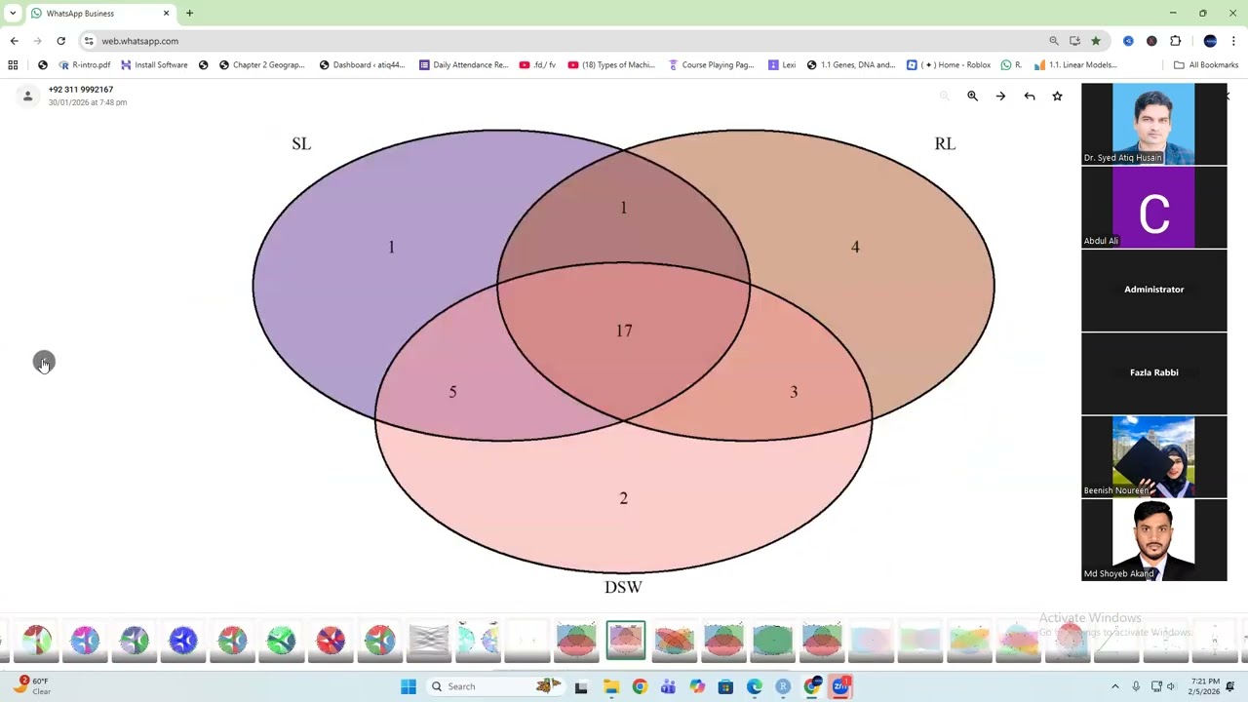Click Beenish Noureen participant tile
The height and width of the screenshot is (702, 1248).
1154,456
